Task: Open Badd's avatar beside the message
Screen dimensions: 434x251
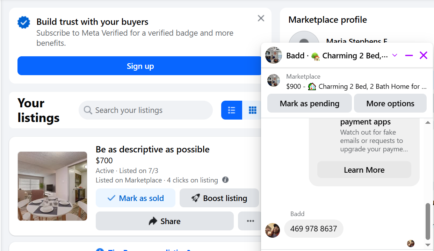Action: point(273,230)
